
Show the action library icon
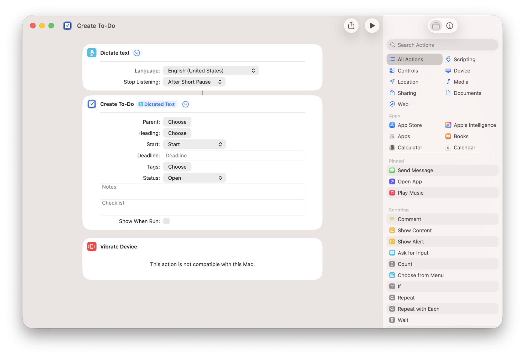click(436, 26)
